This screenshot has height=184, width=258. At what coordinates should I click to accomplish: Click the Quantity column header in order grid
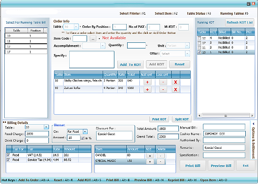[x=110, y=75]
